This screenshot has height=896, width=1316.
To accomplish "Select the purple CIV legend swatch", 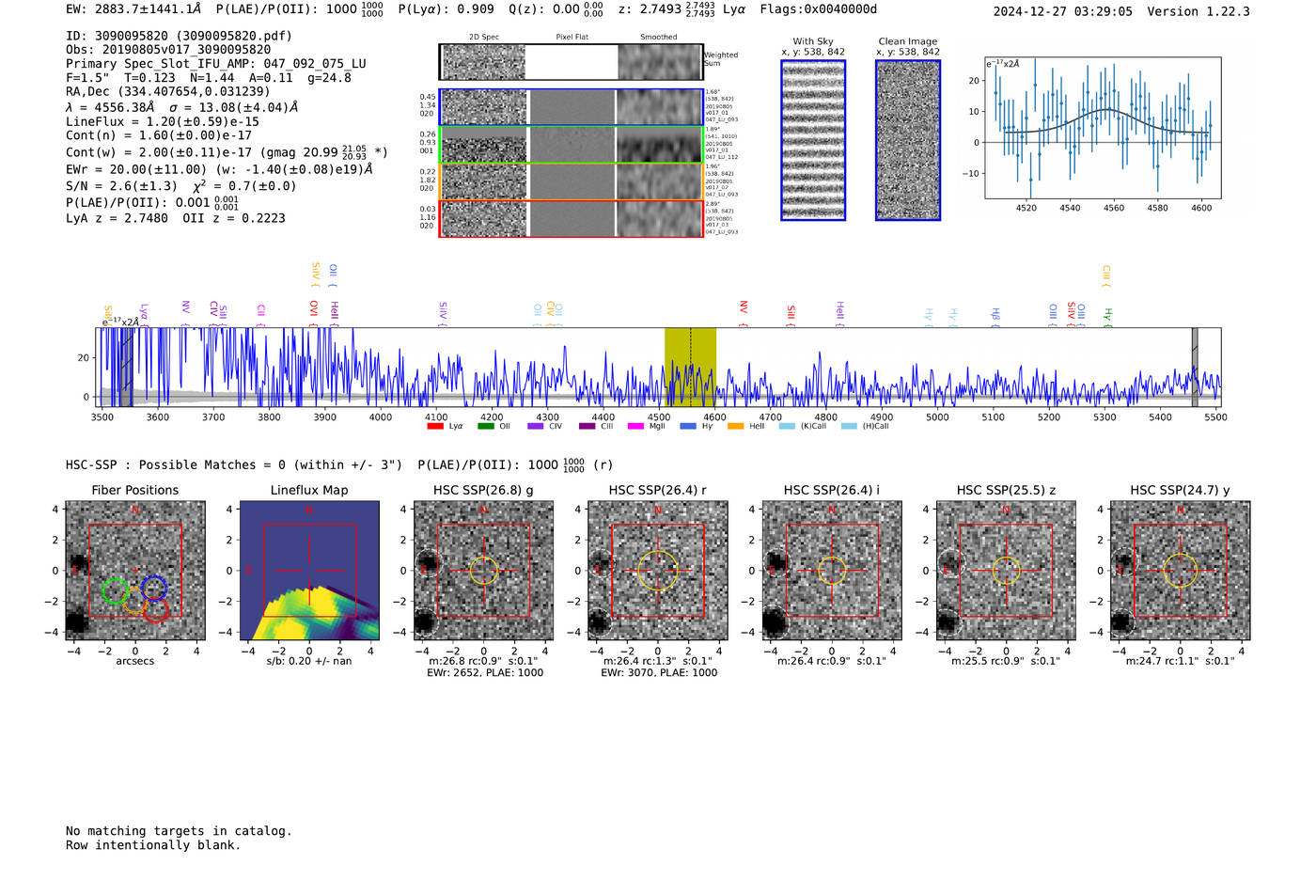I will 536,426.
